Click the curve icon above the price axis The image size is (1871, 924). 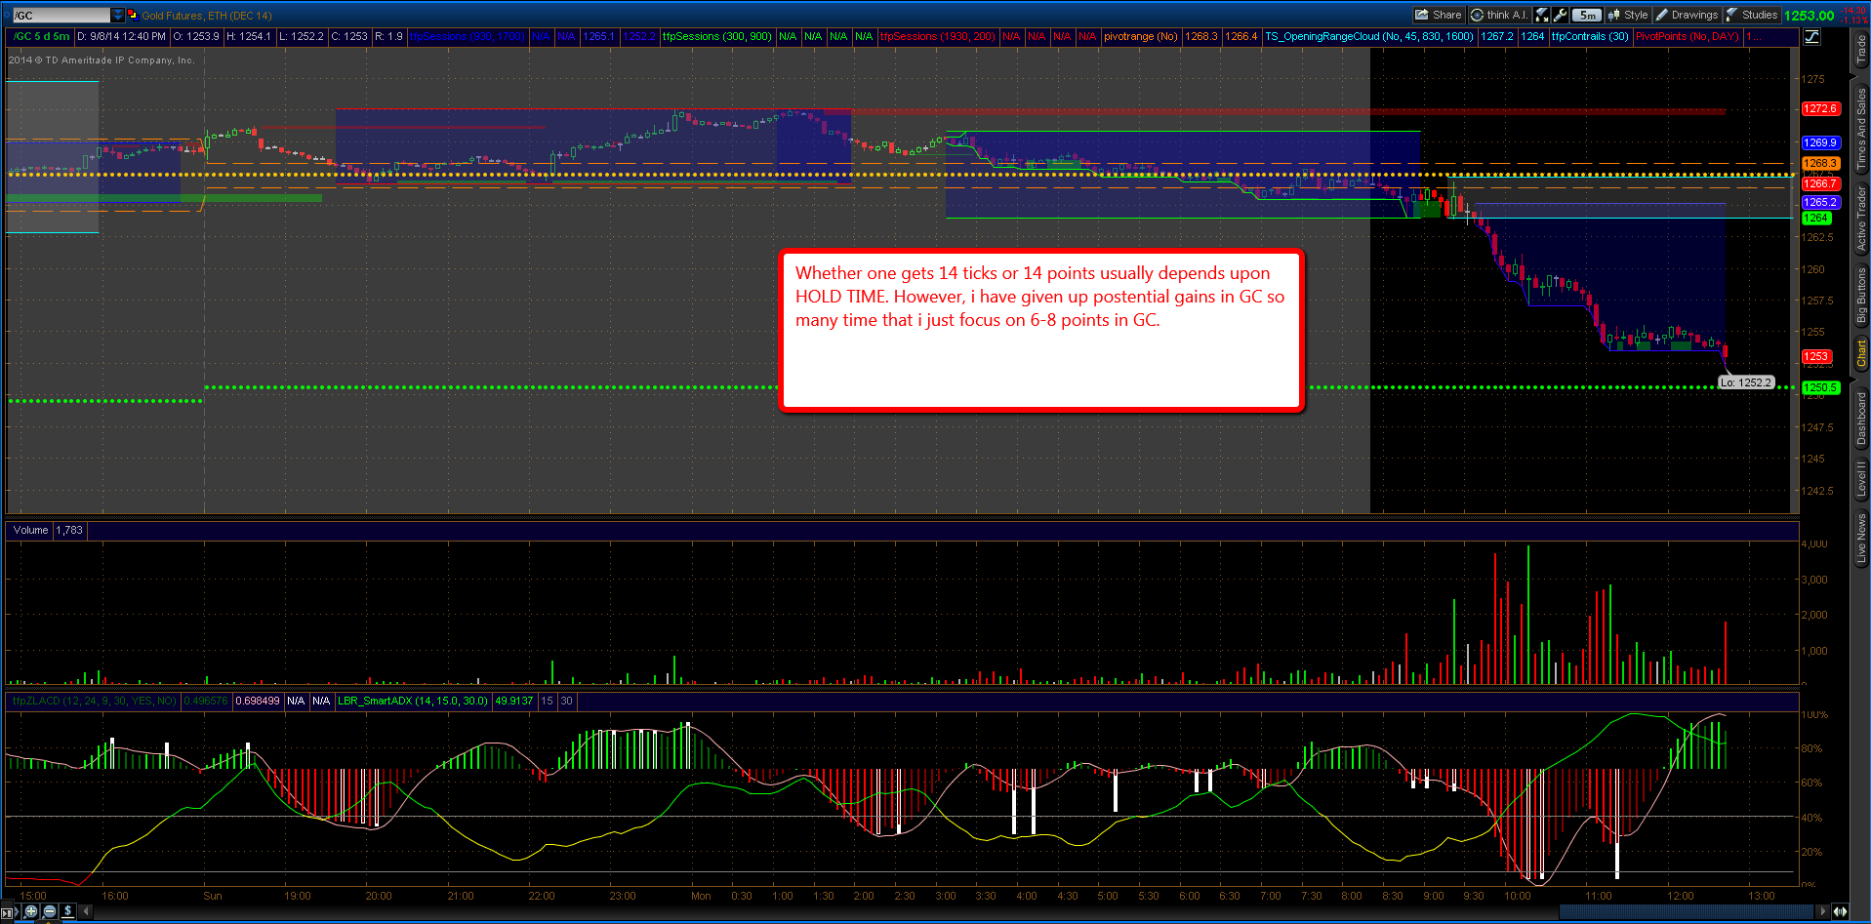(1811, 37)
